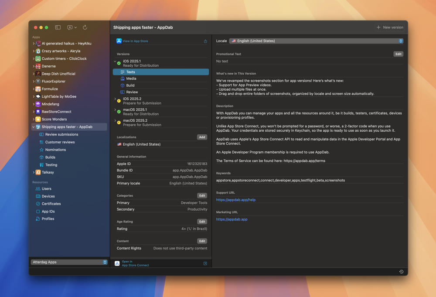Open Testing in sidebar

click(x=51, y=164)
